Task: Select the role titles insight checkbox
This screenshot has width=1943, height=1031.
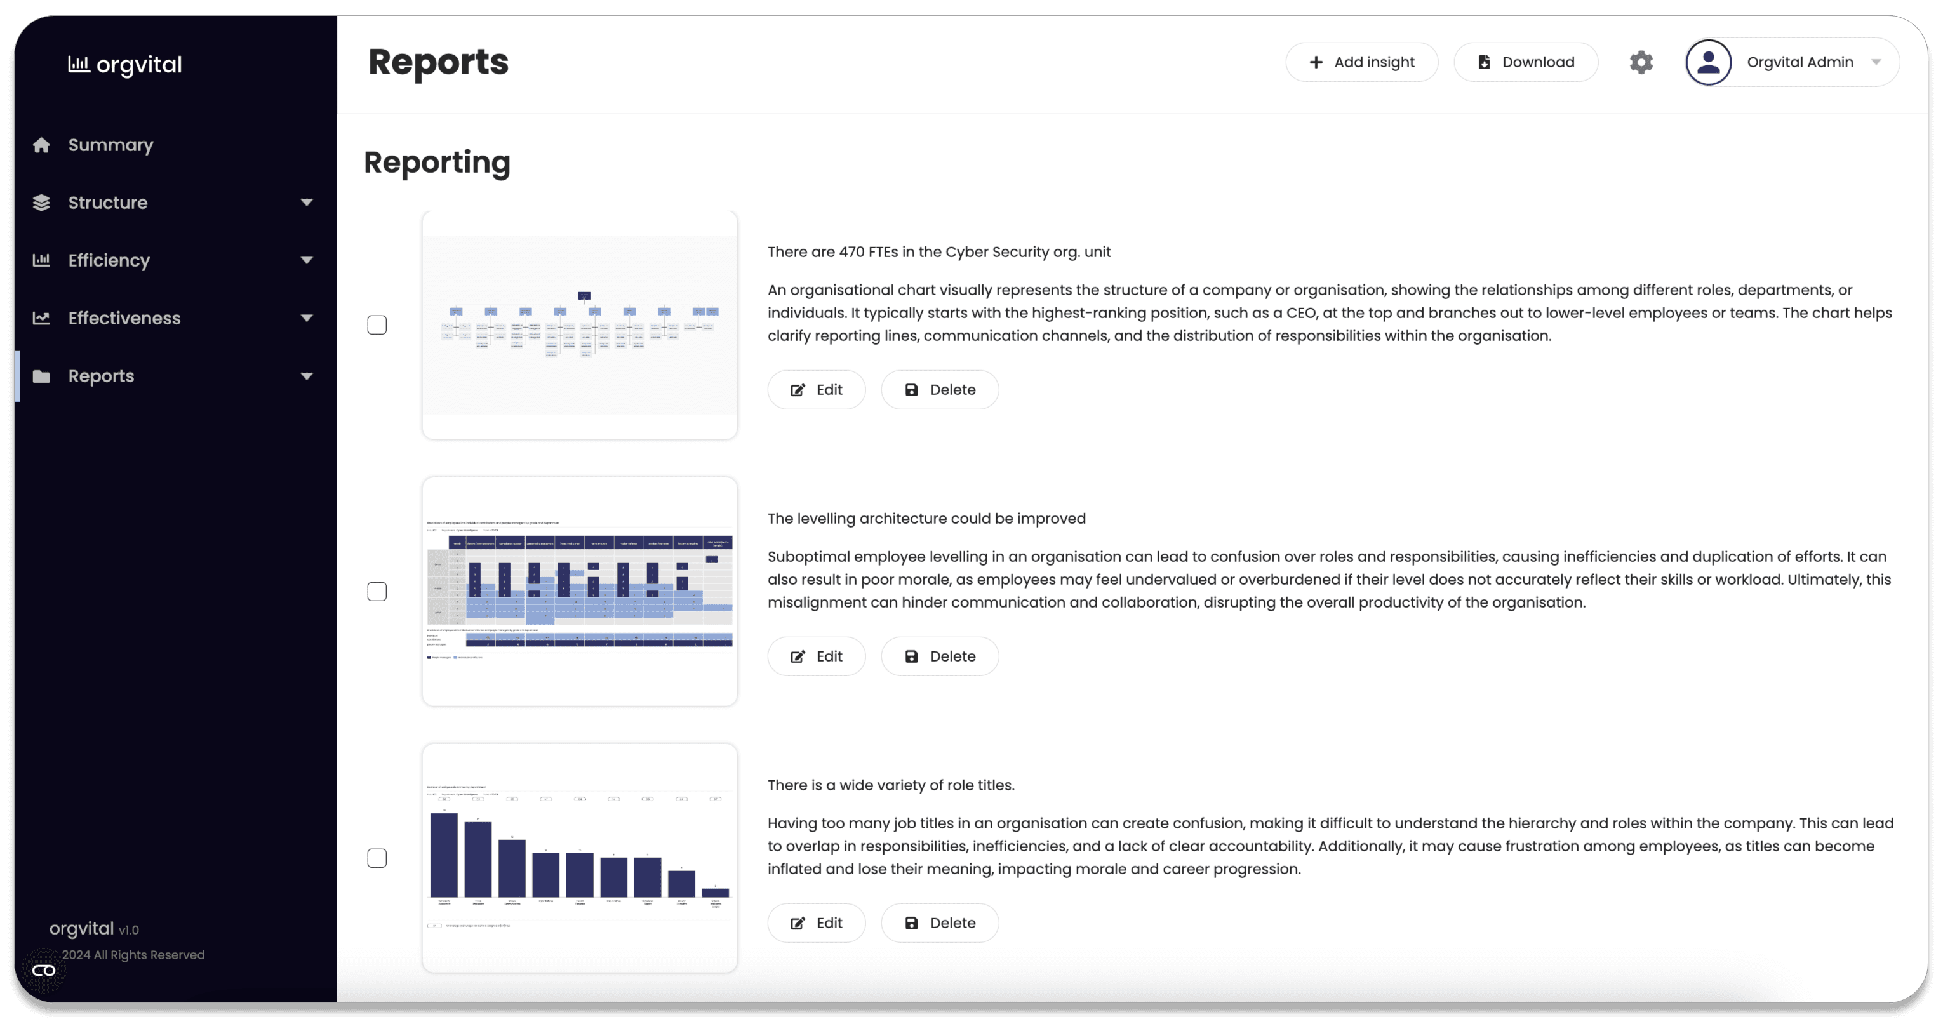Action: click(x=377, y=858)
